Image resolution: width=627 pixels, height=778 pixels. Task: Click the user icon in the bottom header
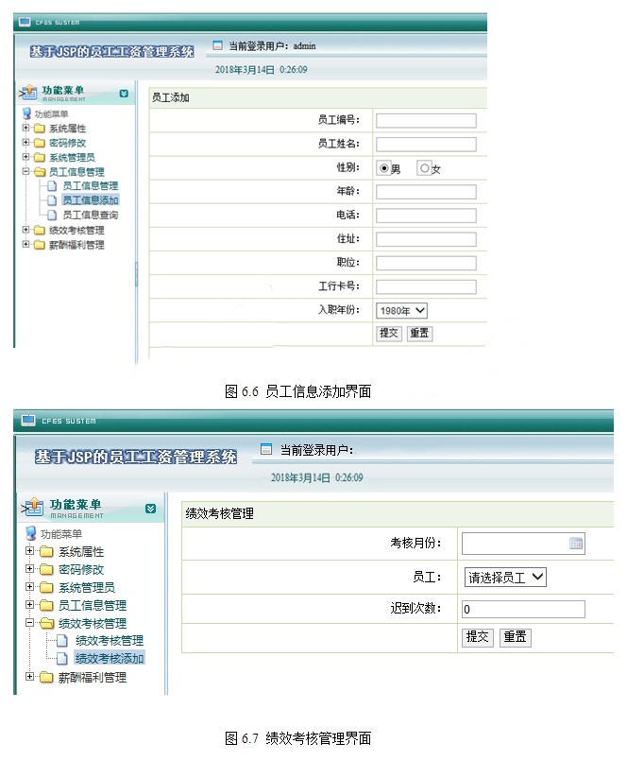coord(266,449)
